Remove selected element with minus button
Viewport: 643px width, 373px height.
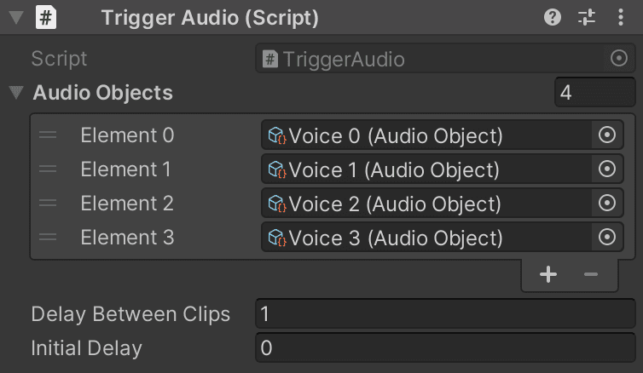(590, 274)
